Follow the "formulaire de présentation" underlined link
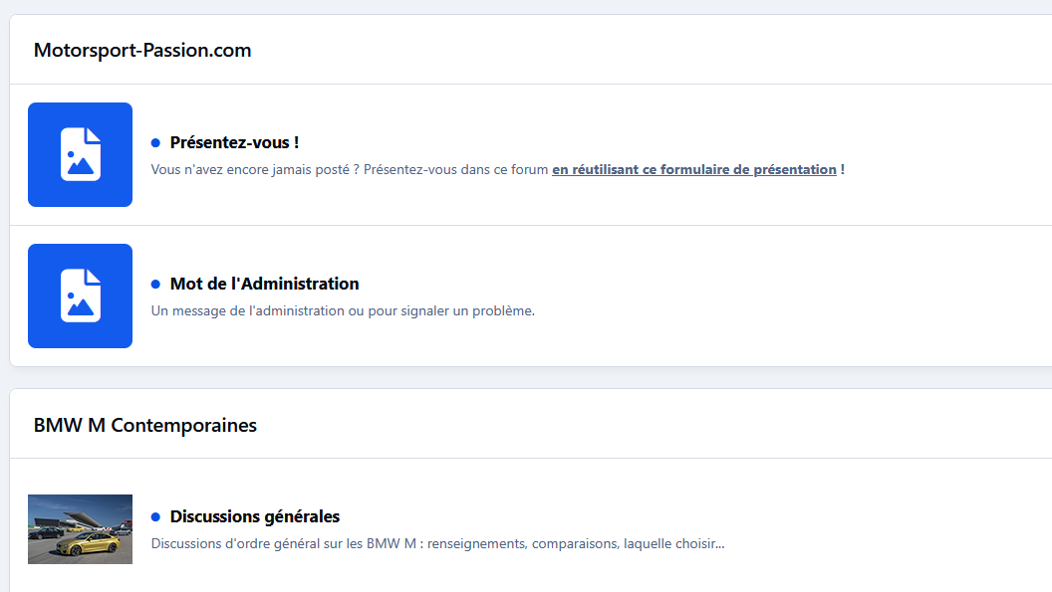Image resolution: width=1052 pixels, height=592 pixels. click(694, 169)
